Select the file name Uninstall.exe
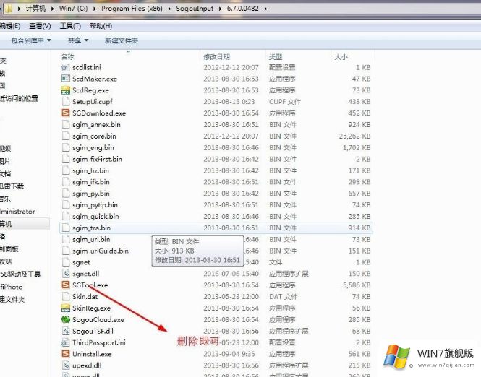 click(92, 354)
